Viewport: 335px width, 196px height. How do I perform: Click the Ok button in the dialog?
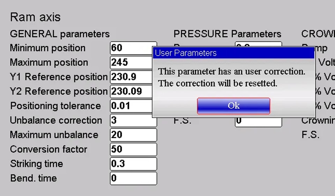click(233, 106)
